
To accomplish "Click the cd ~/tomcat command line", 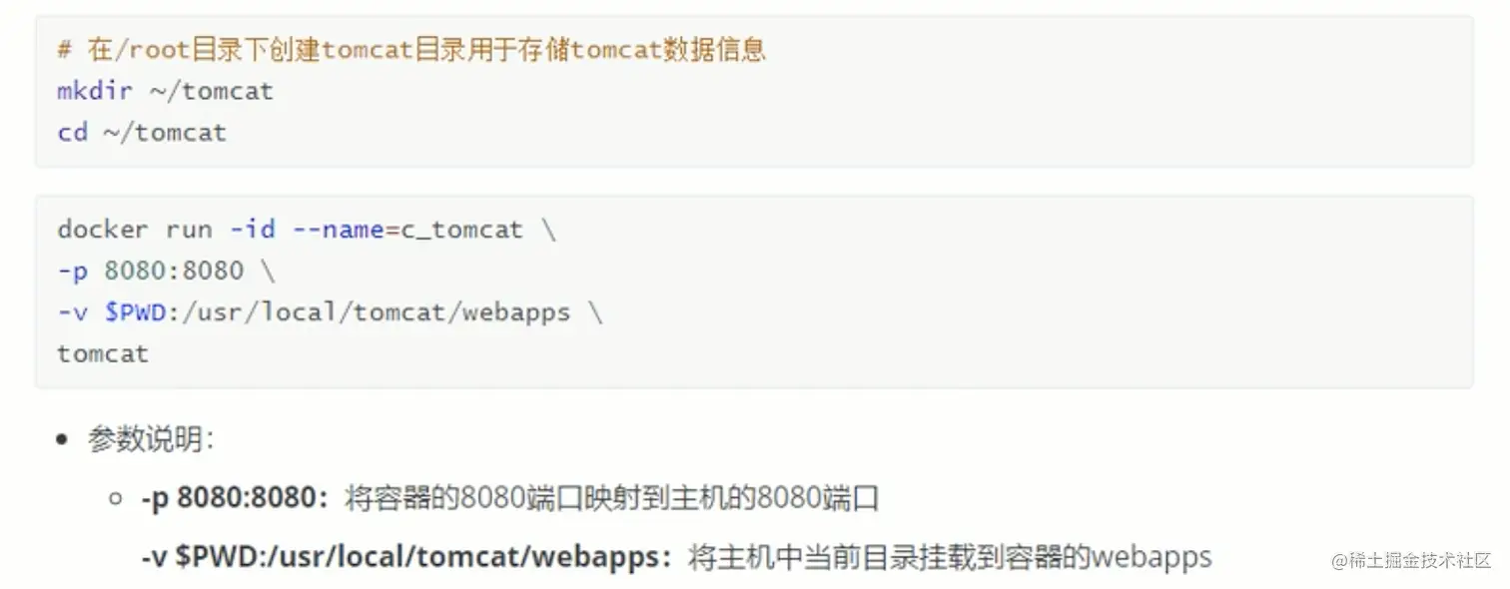I will point(142,132).
